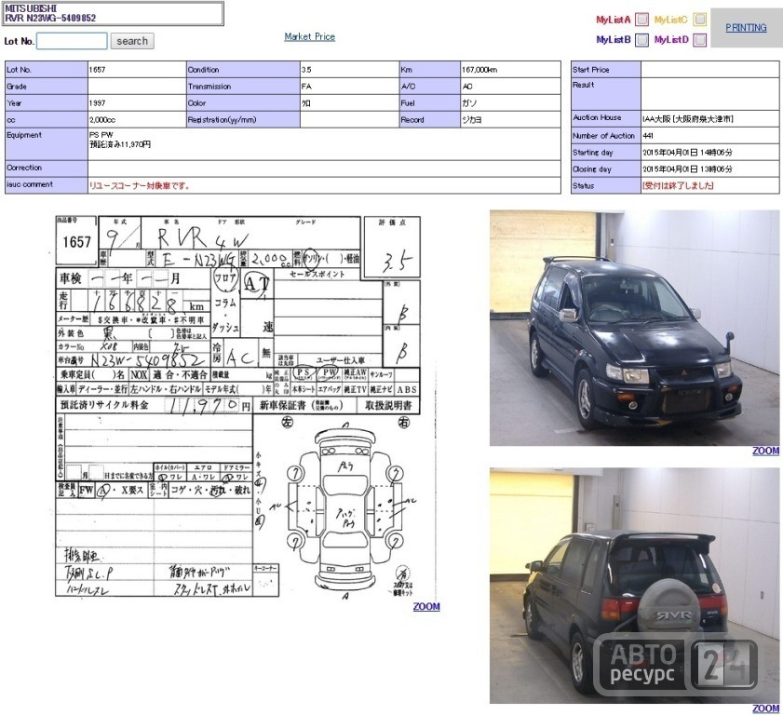Tick the MyListA checkbox
The image size is (783, 715).
641,20
